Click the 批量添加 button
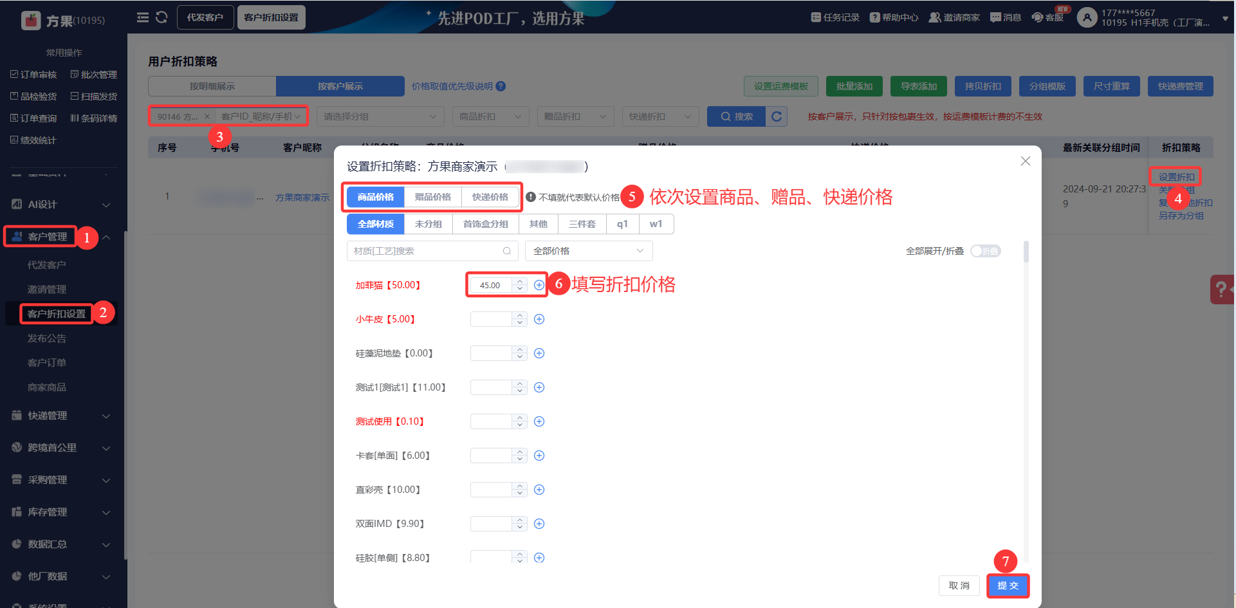 [854, 86]
